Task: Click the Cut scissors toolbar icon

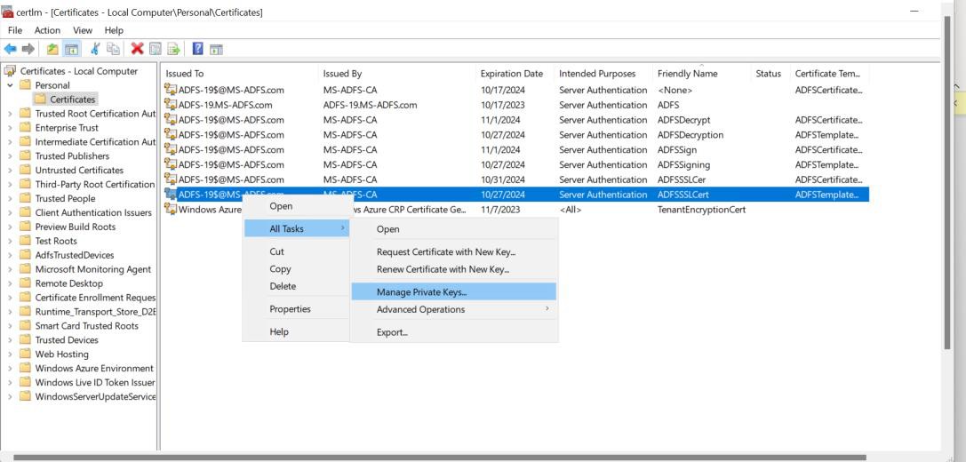Action: click(95, 49)
